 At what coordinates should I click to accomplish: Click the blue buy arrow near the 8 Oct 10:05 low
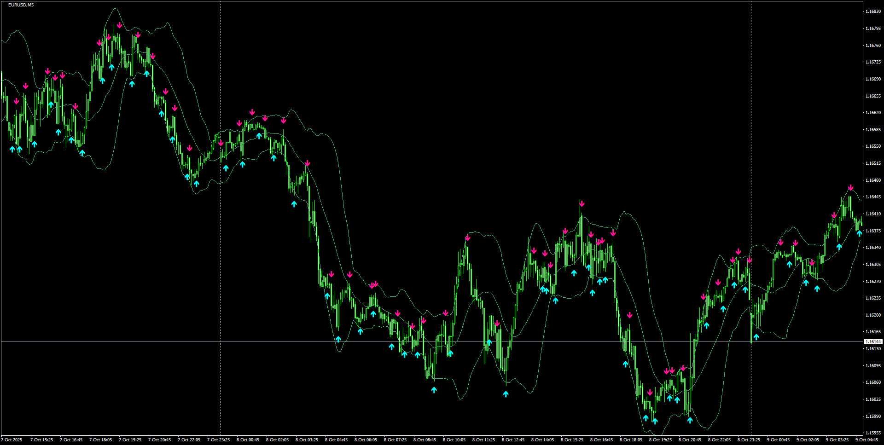click(450, 354)
